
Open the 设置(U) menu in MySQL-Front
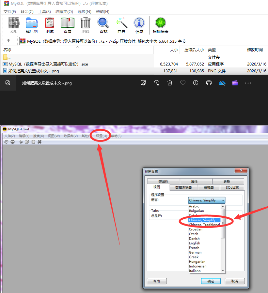102,136
